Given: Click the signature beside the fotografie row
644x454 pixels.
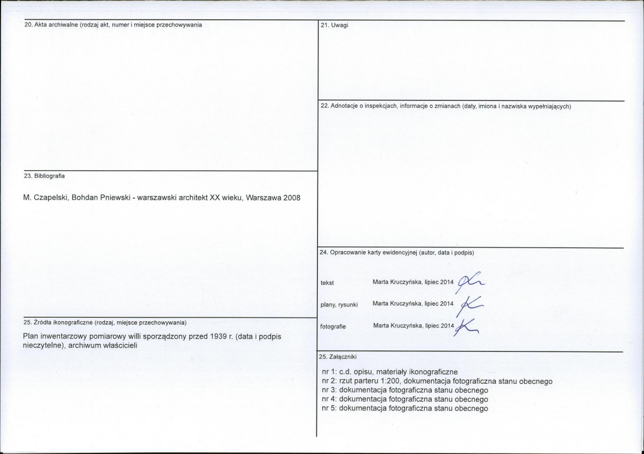Looking at the screenshot, I should pos(466,326).
